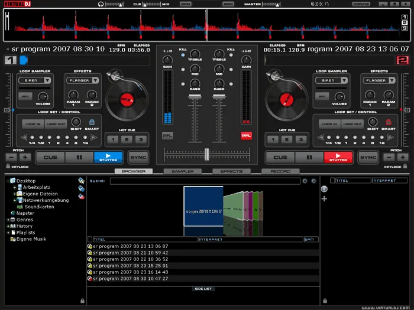Click the blue album cover thumbnail
Screen dimensions: 414x310
[x=203, y=206]
